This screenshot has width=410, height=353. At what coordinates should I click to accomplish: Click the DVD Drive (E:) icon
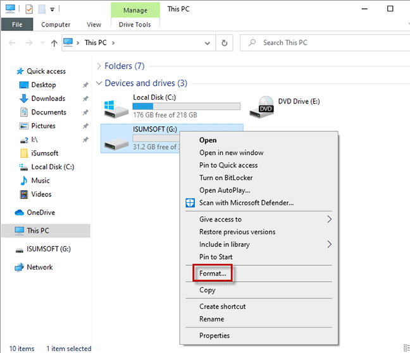pyautogui.click(x=261, y=107)
